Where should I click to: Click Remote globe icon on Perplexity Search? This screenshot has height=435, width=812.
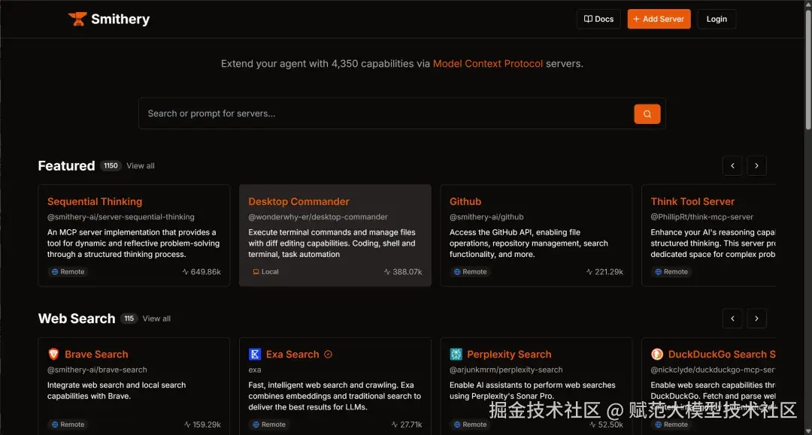coord(457,424)
